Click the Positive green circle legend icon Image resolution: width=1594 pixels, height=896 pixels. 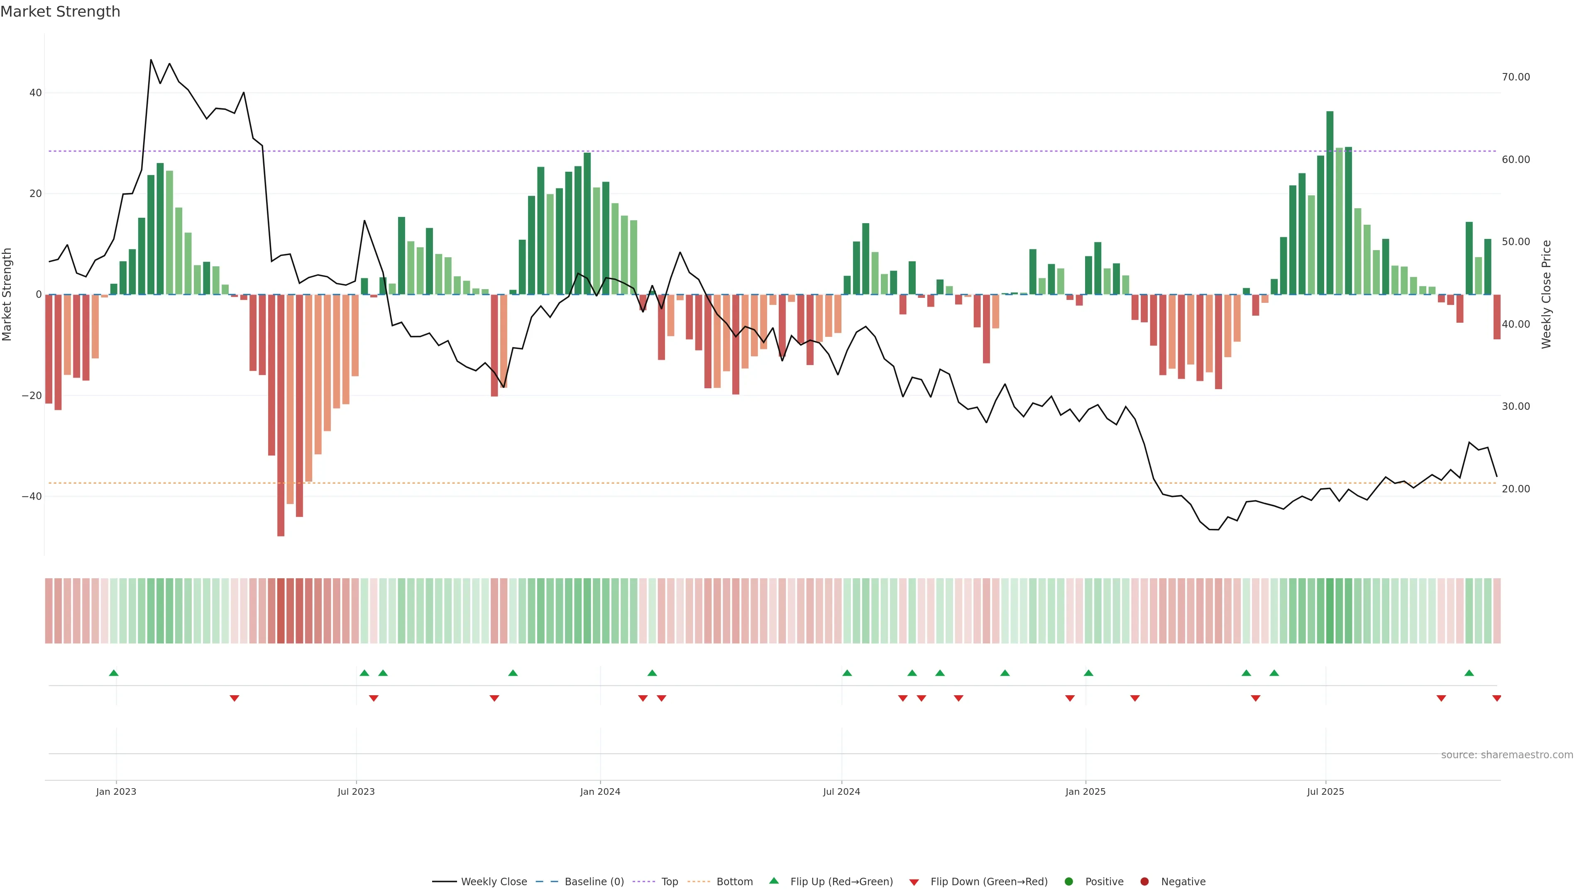1068,882
